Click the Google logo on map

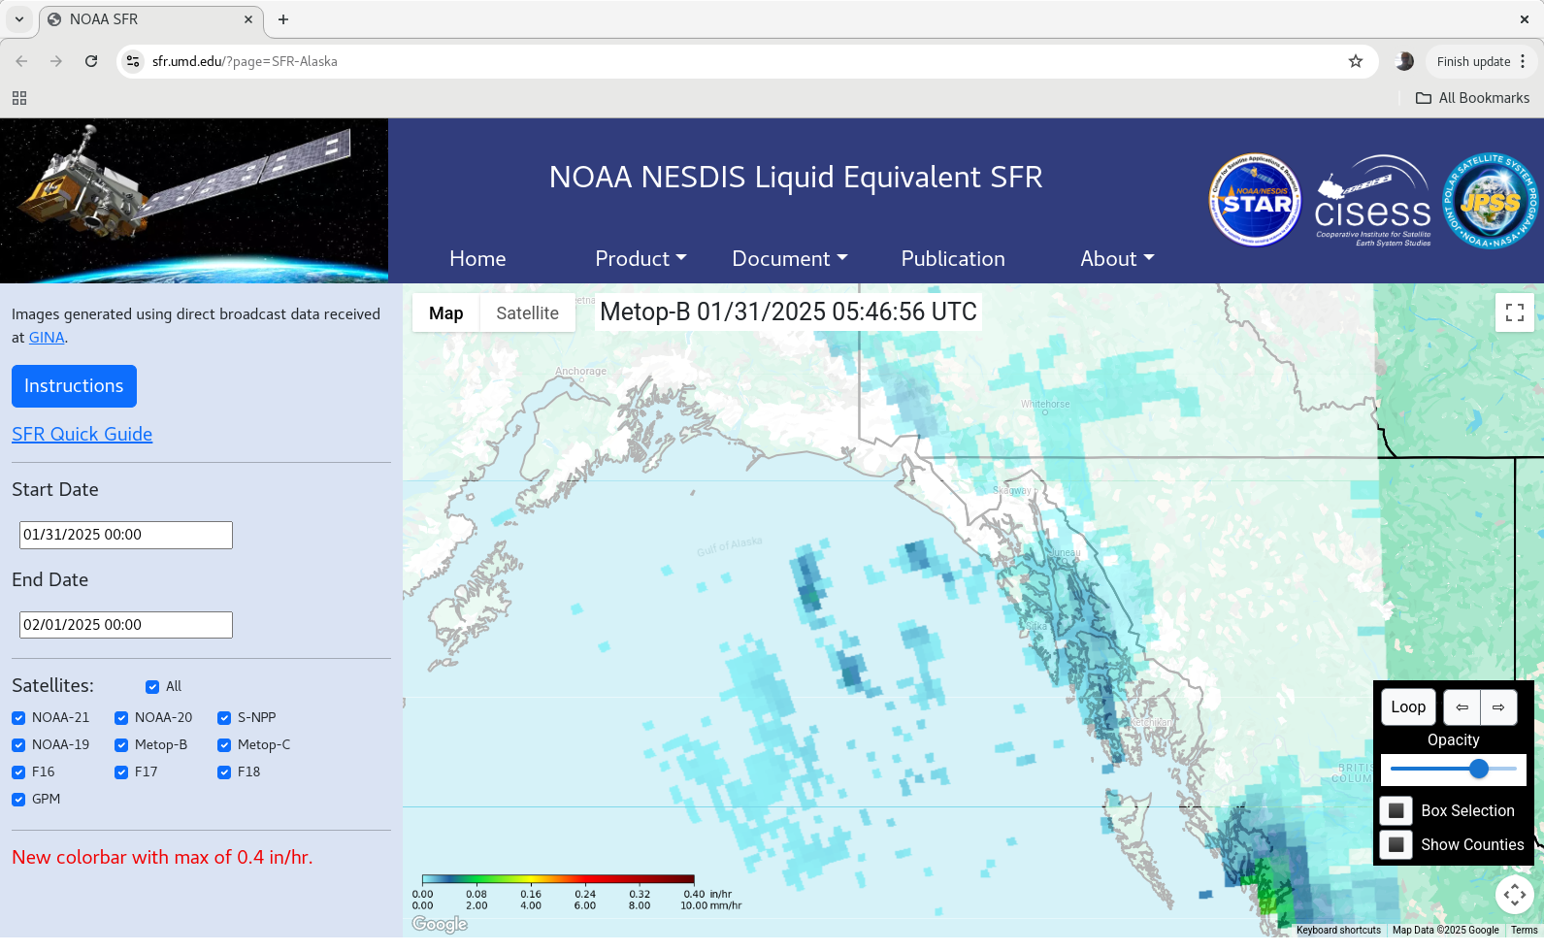tap(440, 924)
